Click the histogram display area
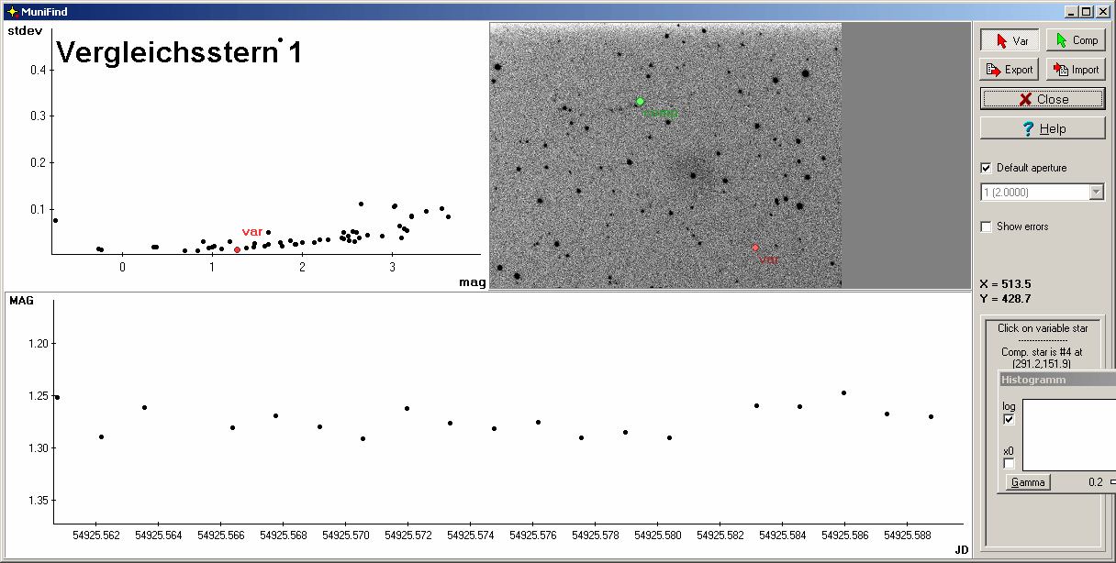 click(x=1069, y=435)
